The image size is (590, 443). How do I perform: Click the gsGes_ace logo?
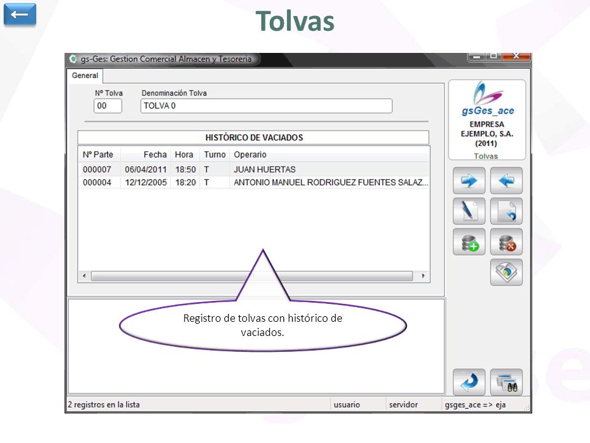click(487, 98)
